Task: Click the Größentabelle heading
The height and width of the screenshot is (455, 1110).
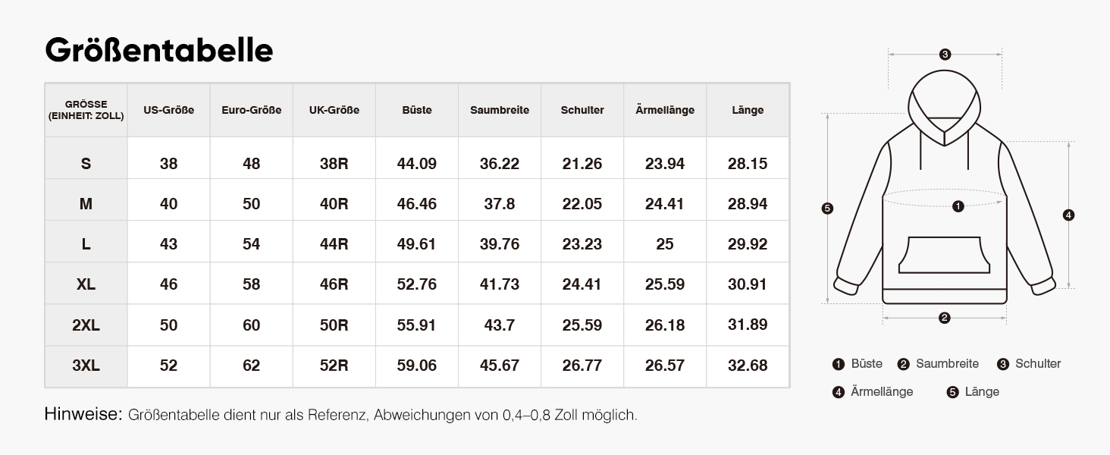Action: pyautogui.click(x=159, y=50)
